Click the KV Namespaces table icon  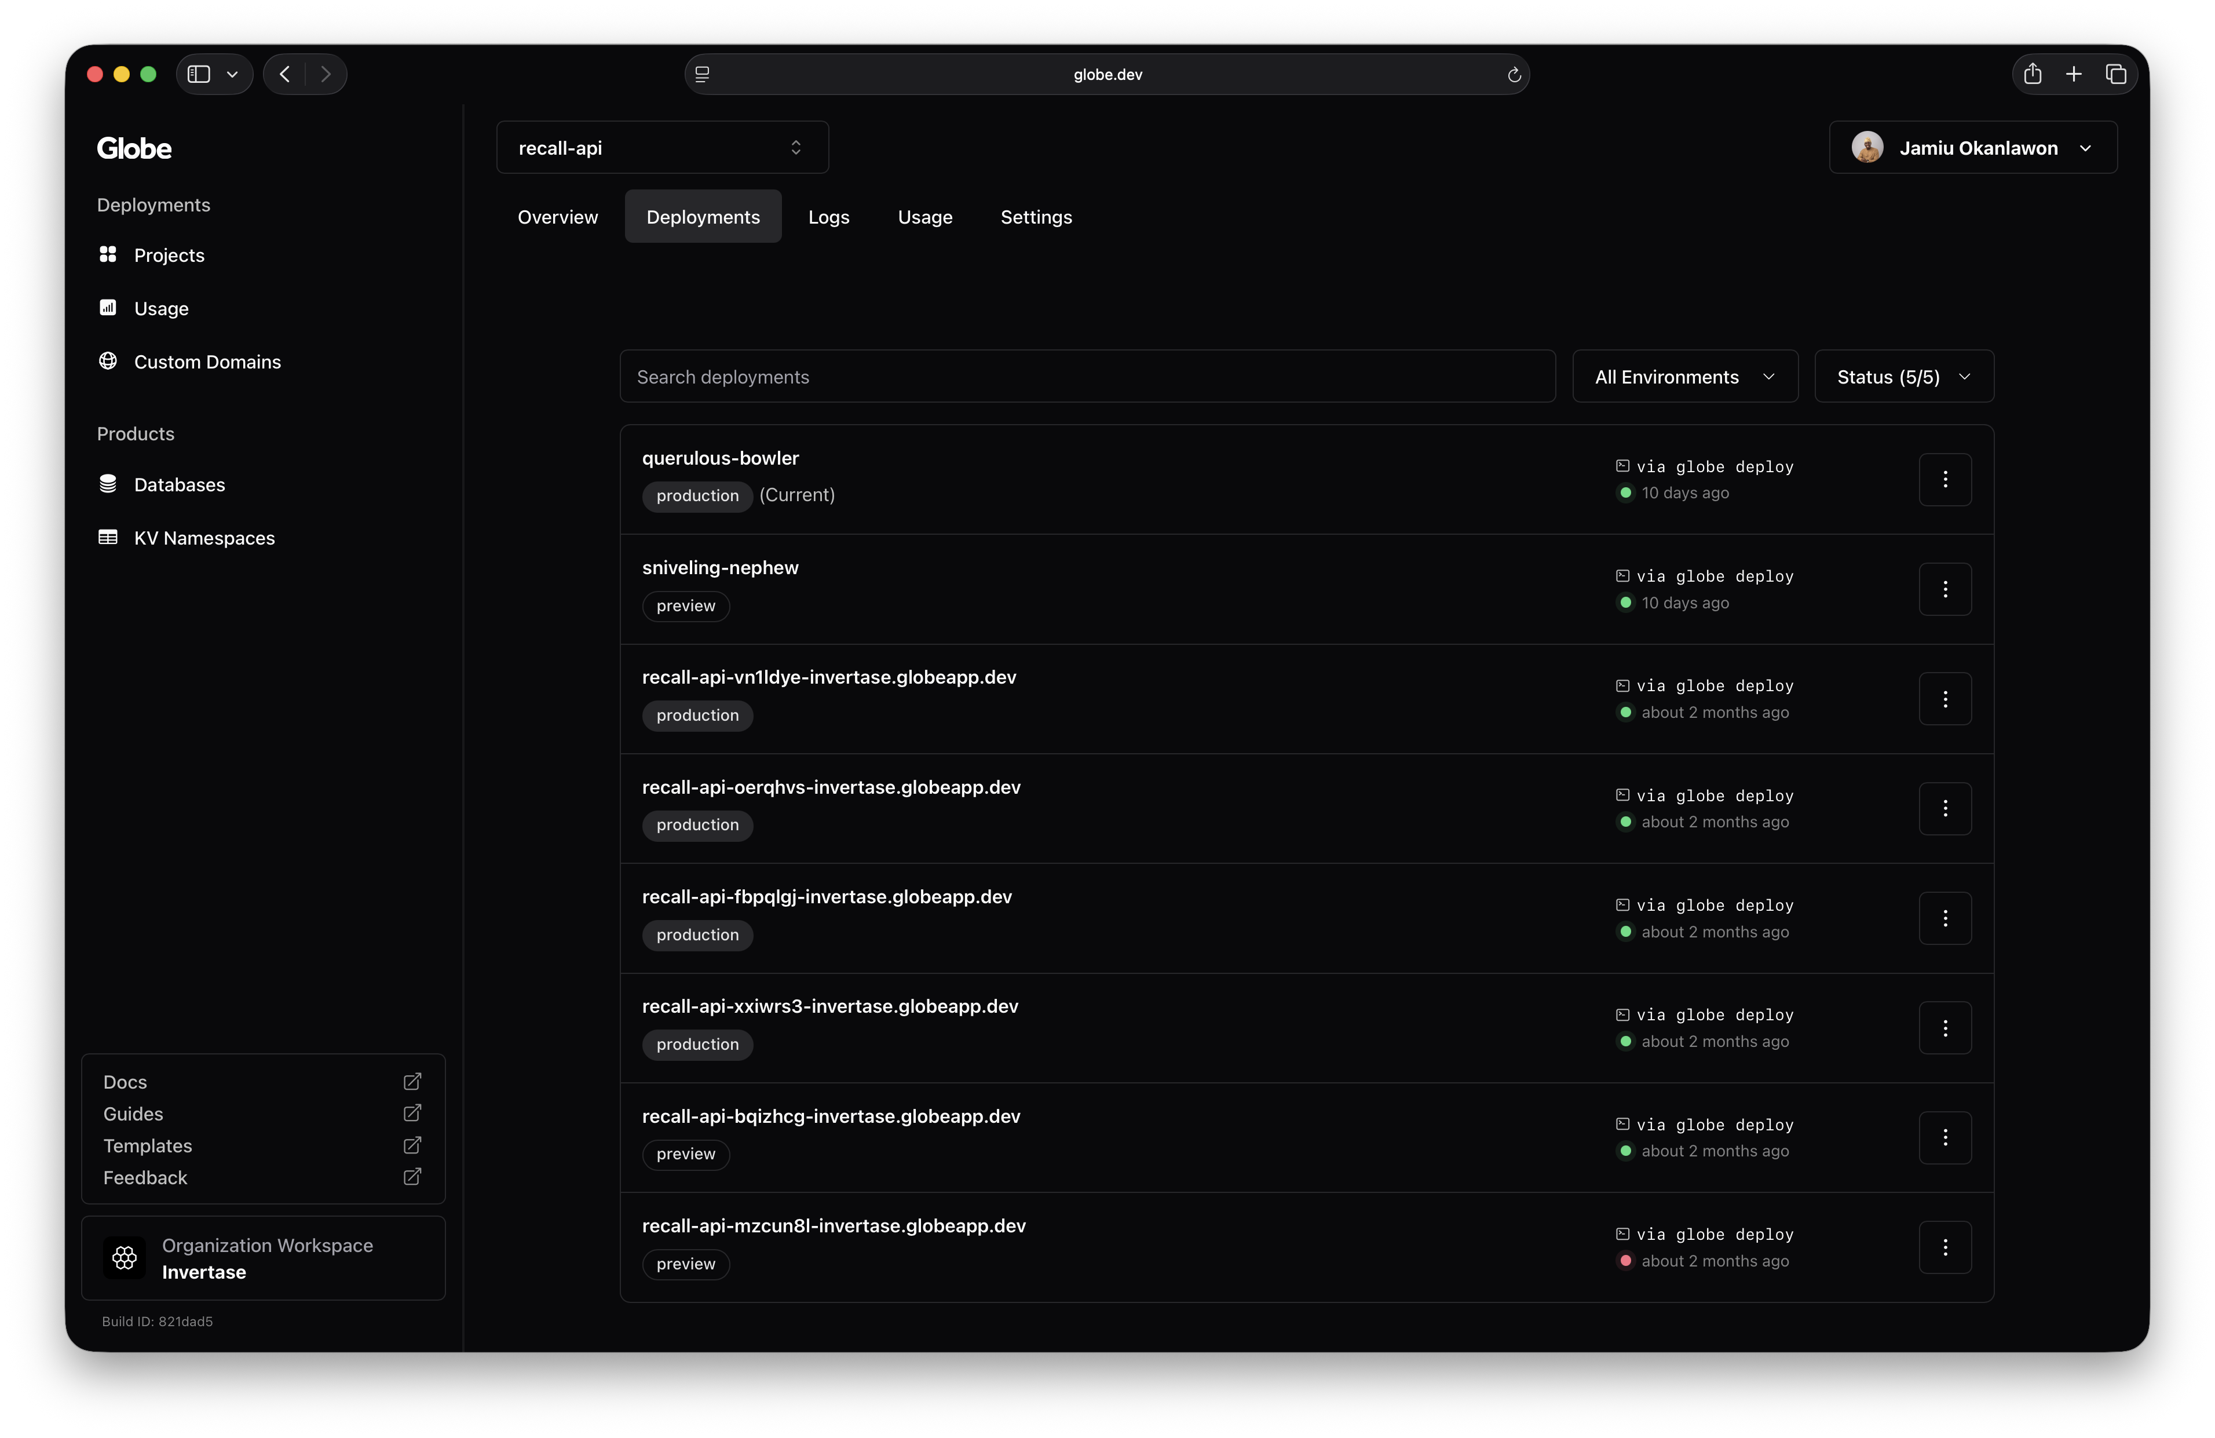coord(108,538)
